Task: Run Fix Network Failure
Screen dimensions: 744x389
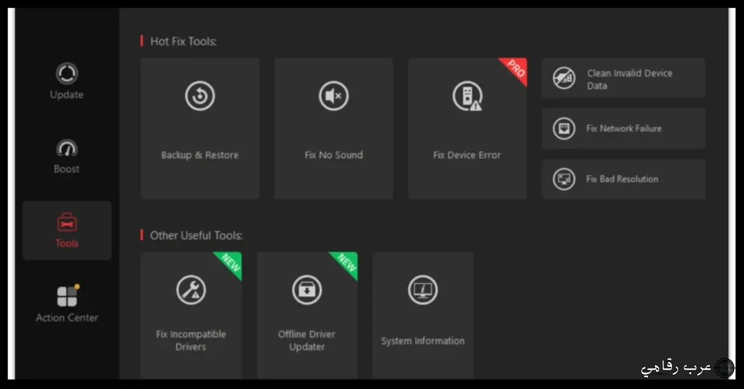Action: click(x=623, y=128)
